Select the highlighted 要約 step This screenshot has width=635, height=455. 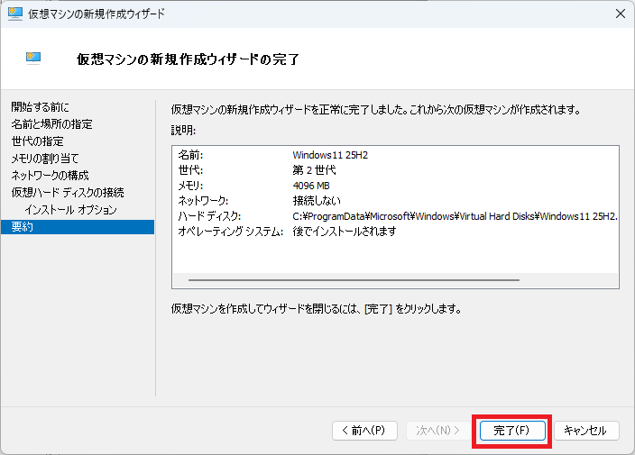click(78, 227)
